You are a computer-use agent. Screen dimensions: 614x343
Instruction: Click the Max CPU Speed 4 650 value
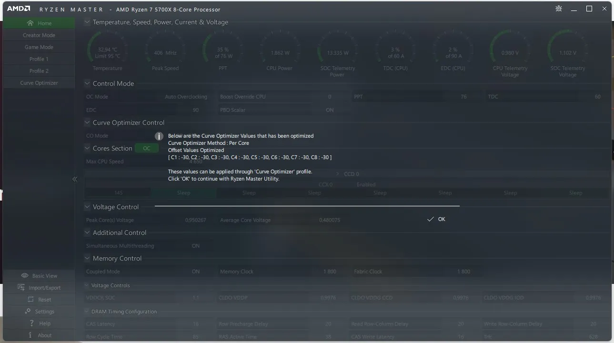coord(196,161)
